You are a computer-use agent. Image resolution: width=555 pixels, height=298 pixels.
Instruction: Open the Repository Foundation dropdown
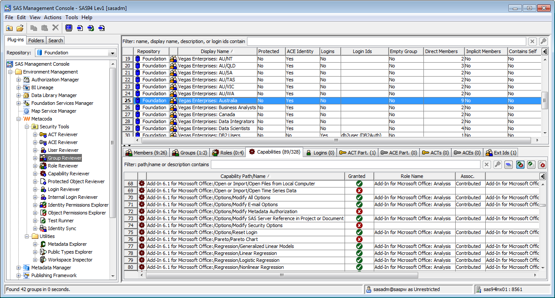click(112, 53)
